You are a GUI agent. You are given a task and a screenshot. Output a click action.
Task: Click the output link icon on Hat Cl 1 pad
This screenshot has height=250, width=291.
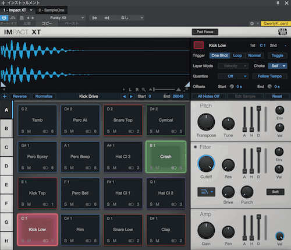click(x=131, y=204)
